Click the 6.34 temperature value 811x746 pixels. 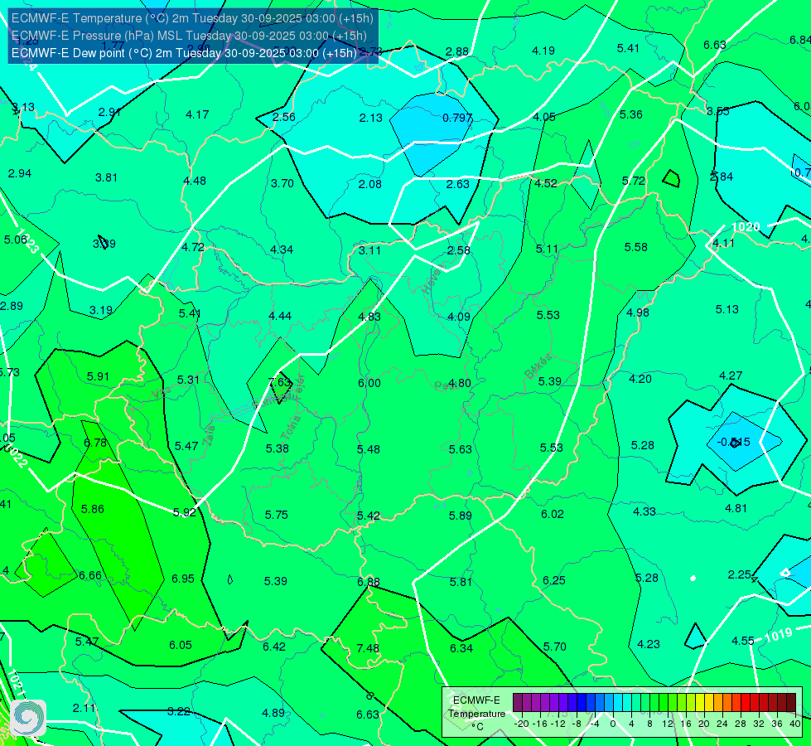(x=461, y=648)
